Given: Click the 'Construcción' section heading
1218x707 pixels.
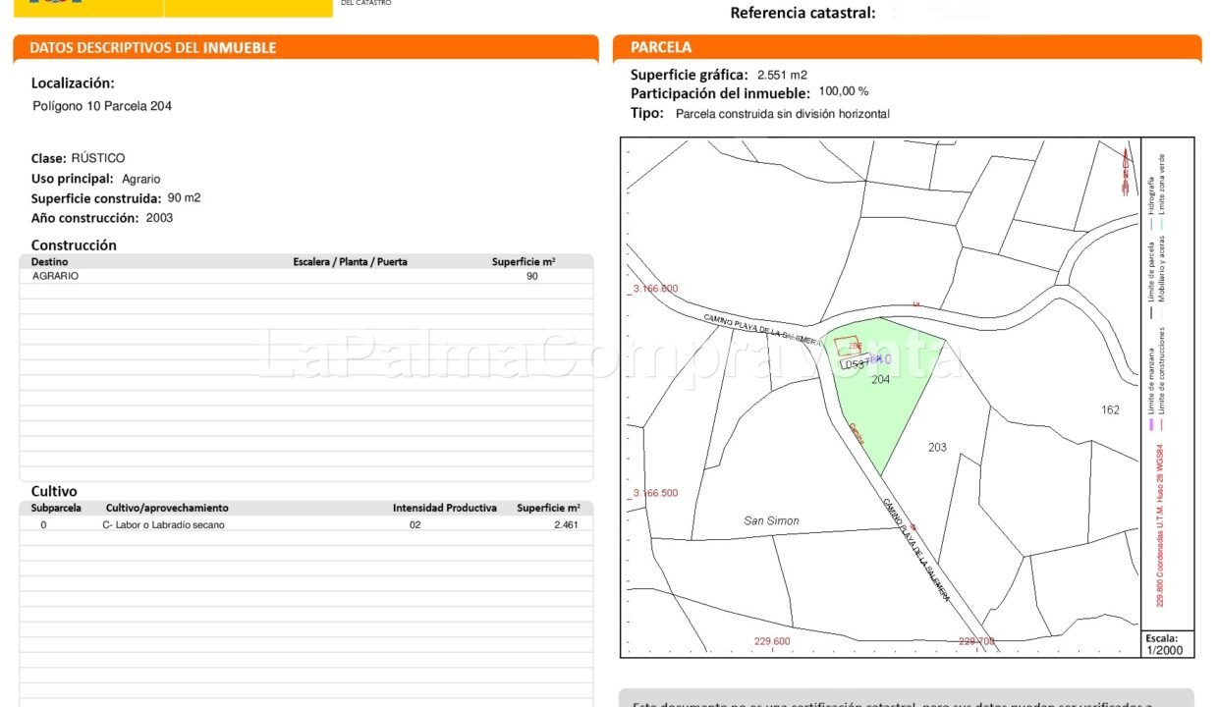Looking at the screenshot, I should (x=74, y=245).
